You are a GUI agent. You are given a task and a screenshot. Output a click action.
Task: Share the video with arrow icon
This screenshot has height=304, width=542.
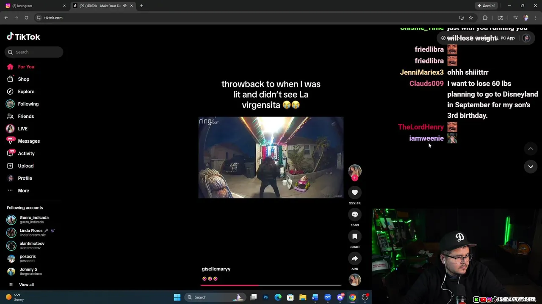tap(355, 258)
